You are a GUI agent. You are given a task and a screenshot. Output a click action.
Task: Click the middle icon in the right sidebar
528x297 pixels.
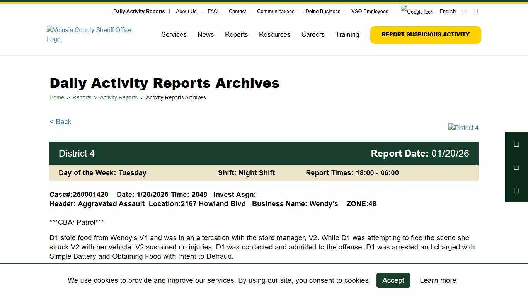pyautogui.click(x=516, y=167)
